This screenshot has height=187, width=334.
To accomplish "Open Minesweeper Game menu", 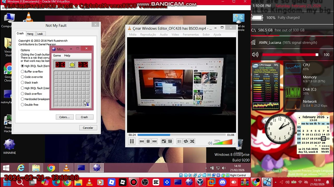I will 57,56.
